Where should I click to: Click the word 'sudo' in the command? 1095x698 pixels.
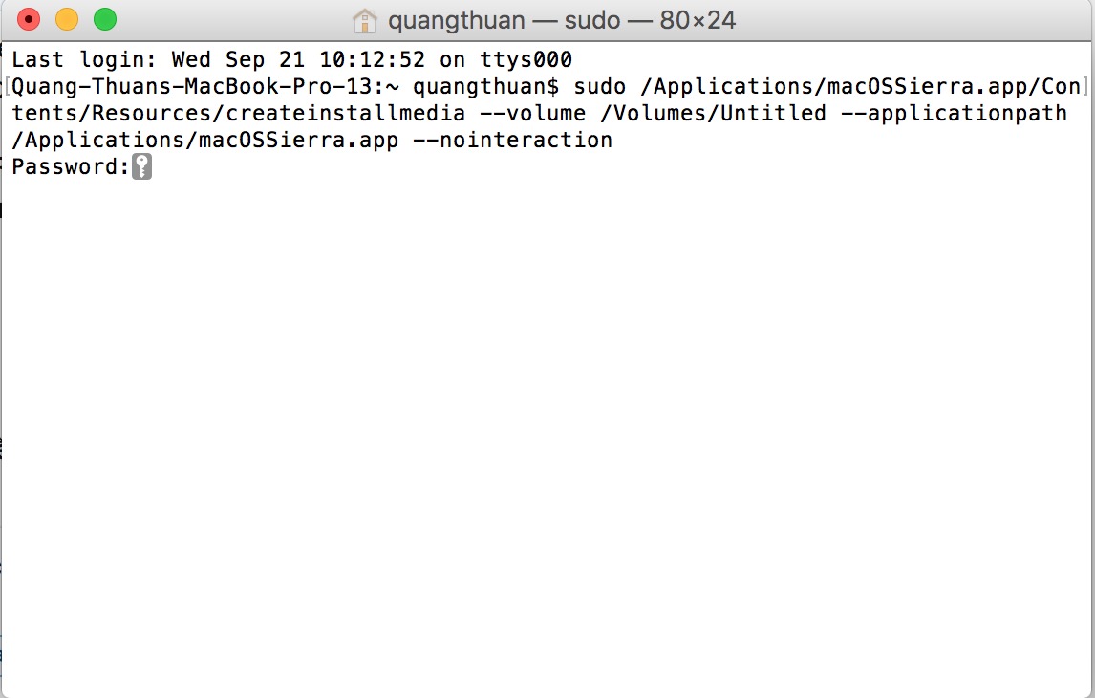point(599,87)
